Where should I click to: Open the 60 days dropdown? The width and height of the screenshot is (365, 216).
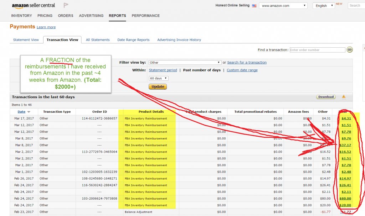159,78
